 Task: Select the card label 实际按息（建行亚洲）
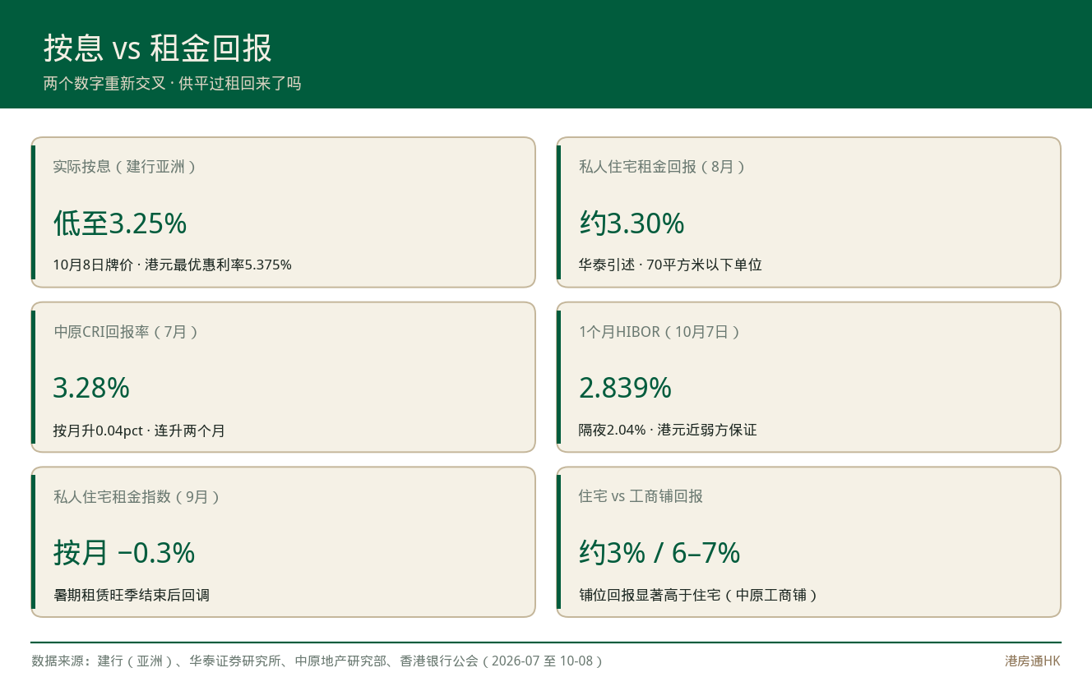click(x=125, y=166)
